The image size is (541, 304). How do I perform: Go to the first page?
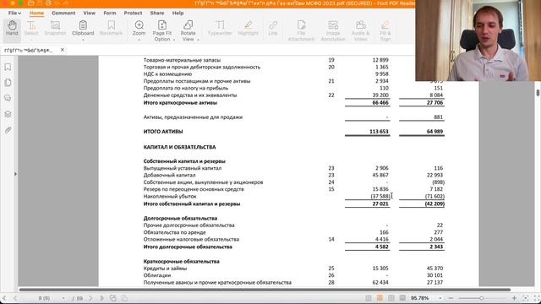[4, 298]
